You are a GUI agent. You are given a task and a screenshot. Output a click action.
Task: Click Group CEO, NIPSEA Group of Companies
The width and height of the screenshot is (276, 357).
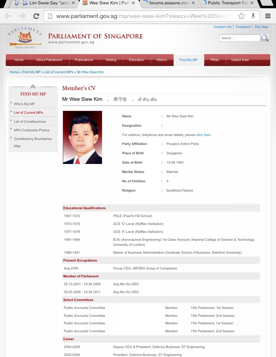pyautogui.click(x=145, y=268)
